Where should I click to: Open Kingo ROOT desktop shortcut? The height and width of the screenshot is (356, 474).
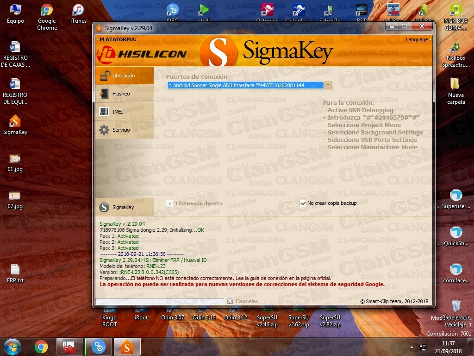pos(109,317)
